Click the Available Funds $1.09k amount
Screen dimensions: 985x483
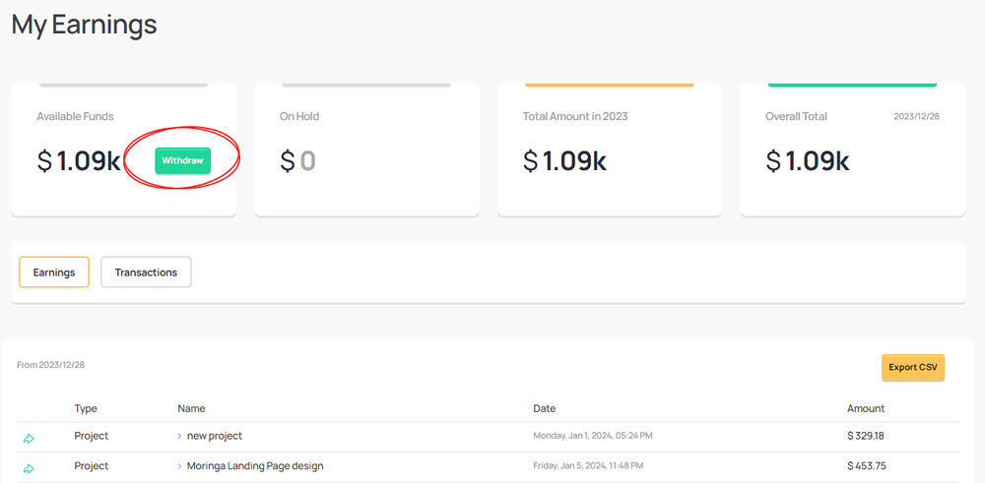(x=79, y=161)
